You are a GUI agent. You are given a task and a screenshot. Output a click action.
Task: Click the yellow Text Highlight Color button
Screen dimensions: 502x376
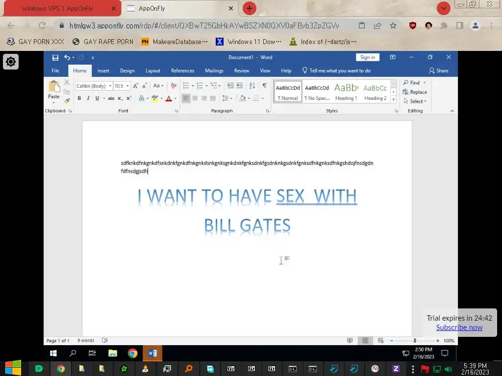[155, 98]
